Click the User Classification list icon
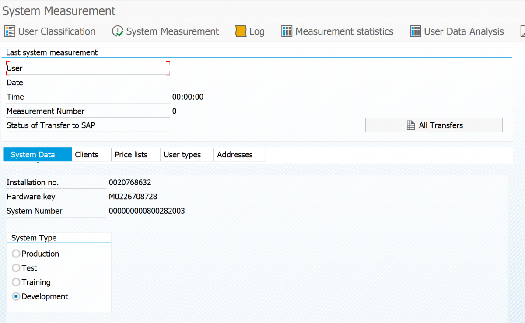 coord(9,31)
